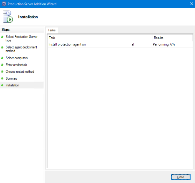Click the bold Installation heading text
The width and height of the screenshot is (195, 183).
[28, 17]
